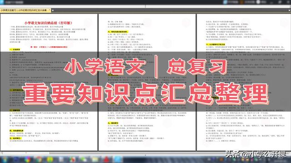The height and width of the screenshot is (163, 291).
Task: Launch the Chrome icon on the taskbar
Action: [39, 159]
